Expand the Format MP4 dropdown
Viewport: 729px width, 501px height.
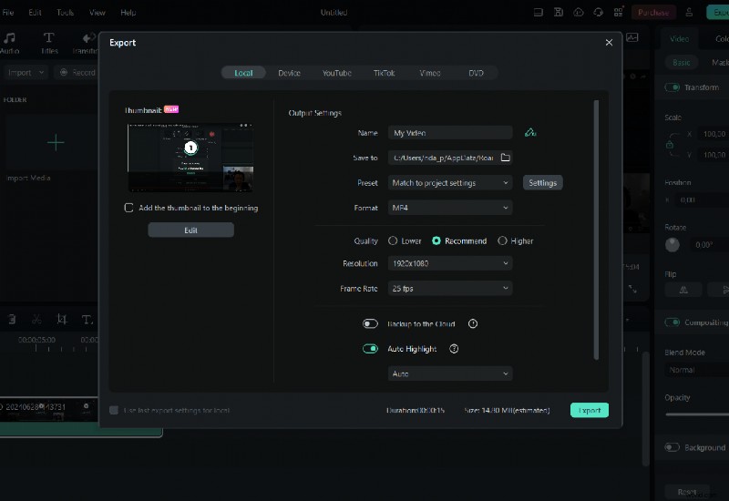(x=450, y=208)
